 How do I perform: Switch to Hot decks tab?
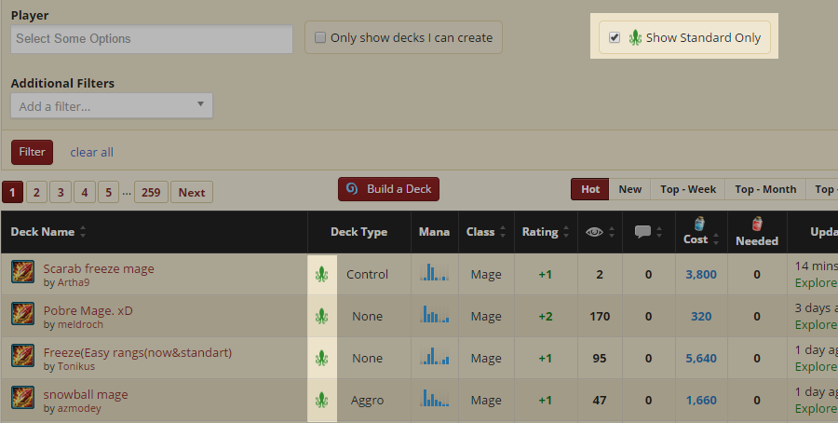590,189
